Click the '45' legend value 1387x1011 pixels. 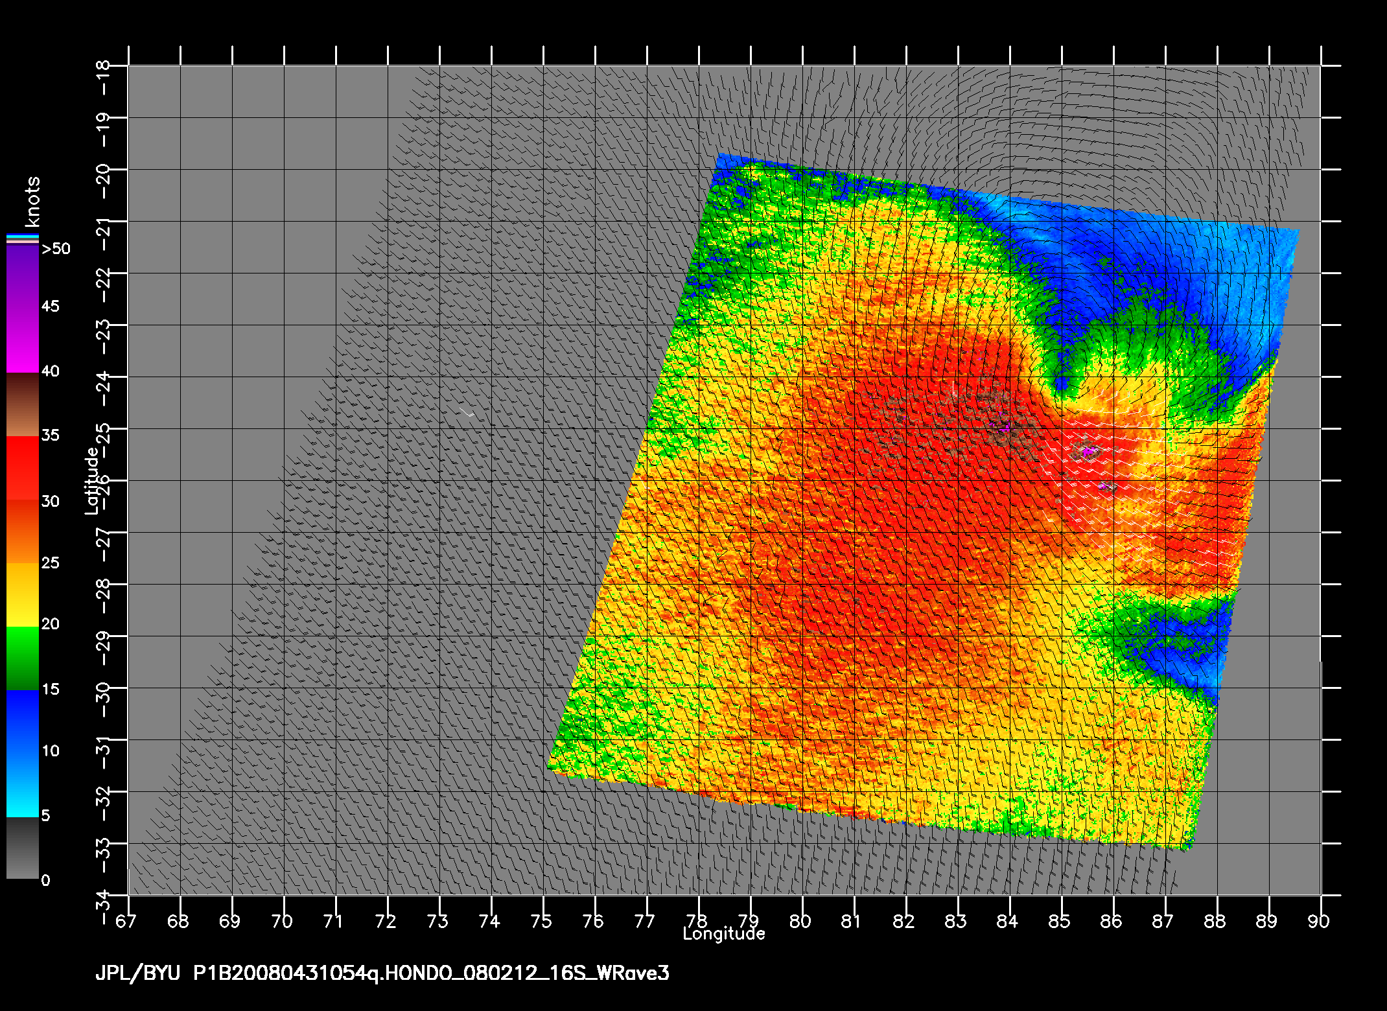point(51,306)
